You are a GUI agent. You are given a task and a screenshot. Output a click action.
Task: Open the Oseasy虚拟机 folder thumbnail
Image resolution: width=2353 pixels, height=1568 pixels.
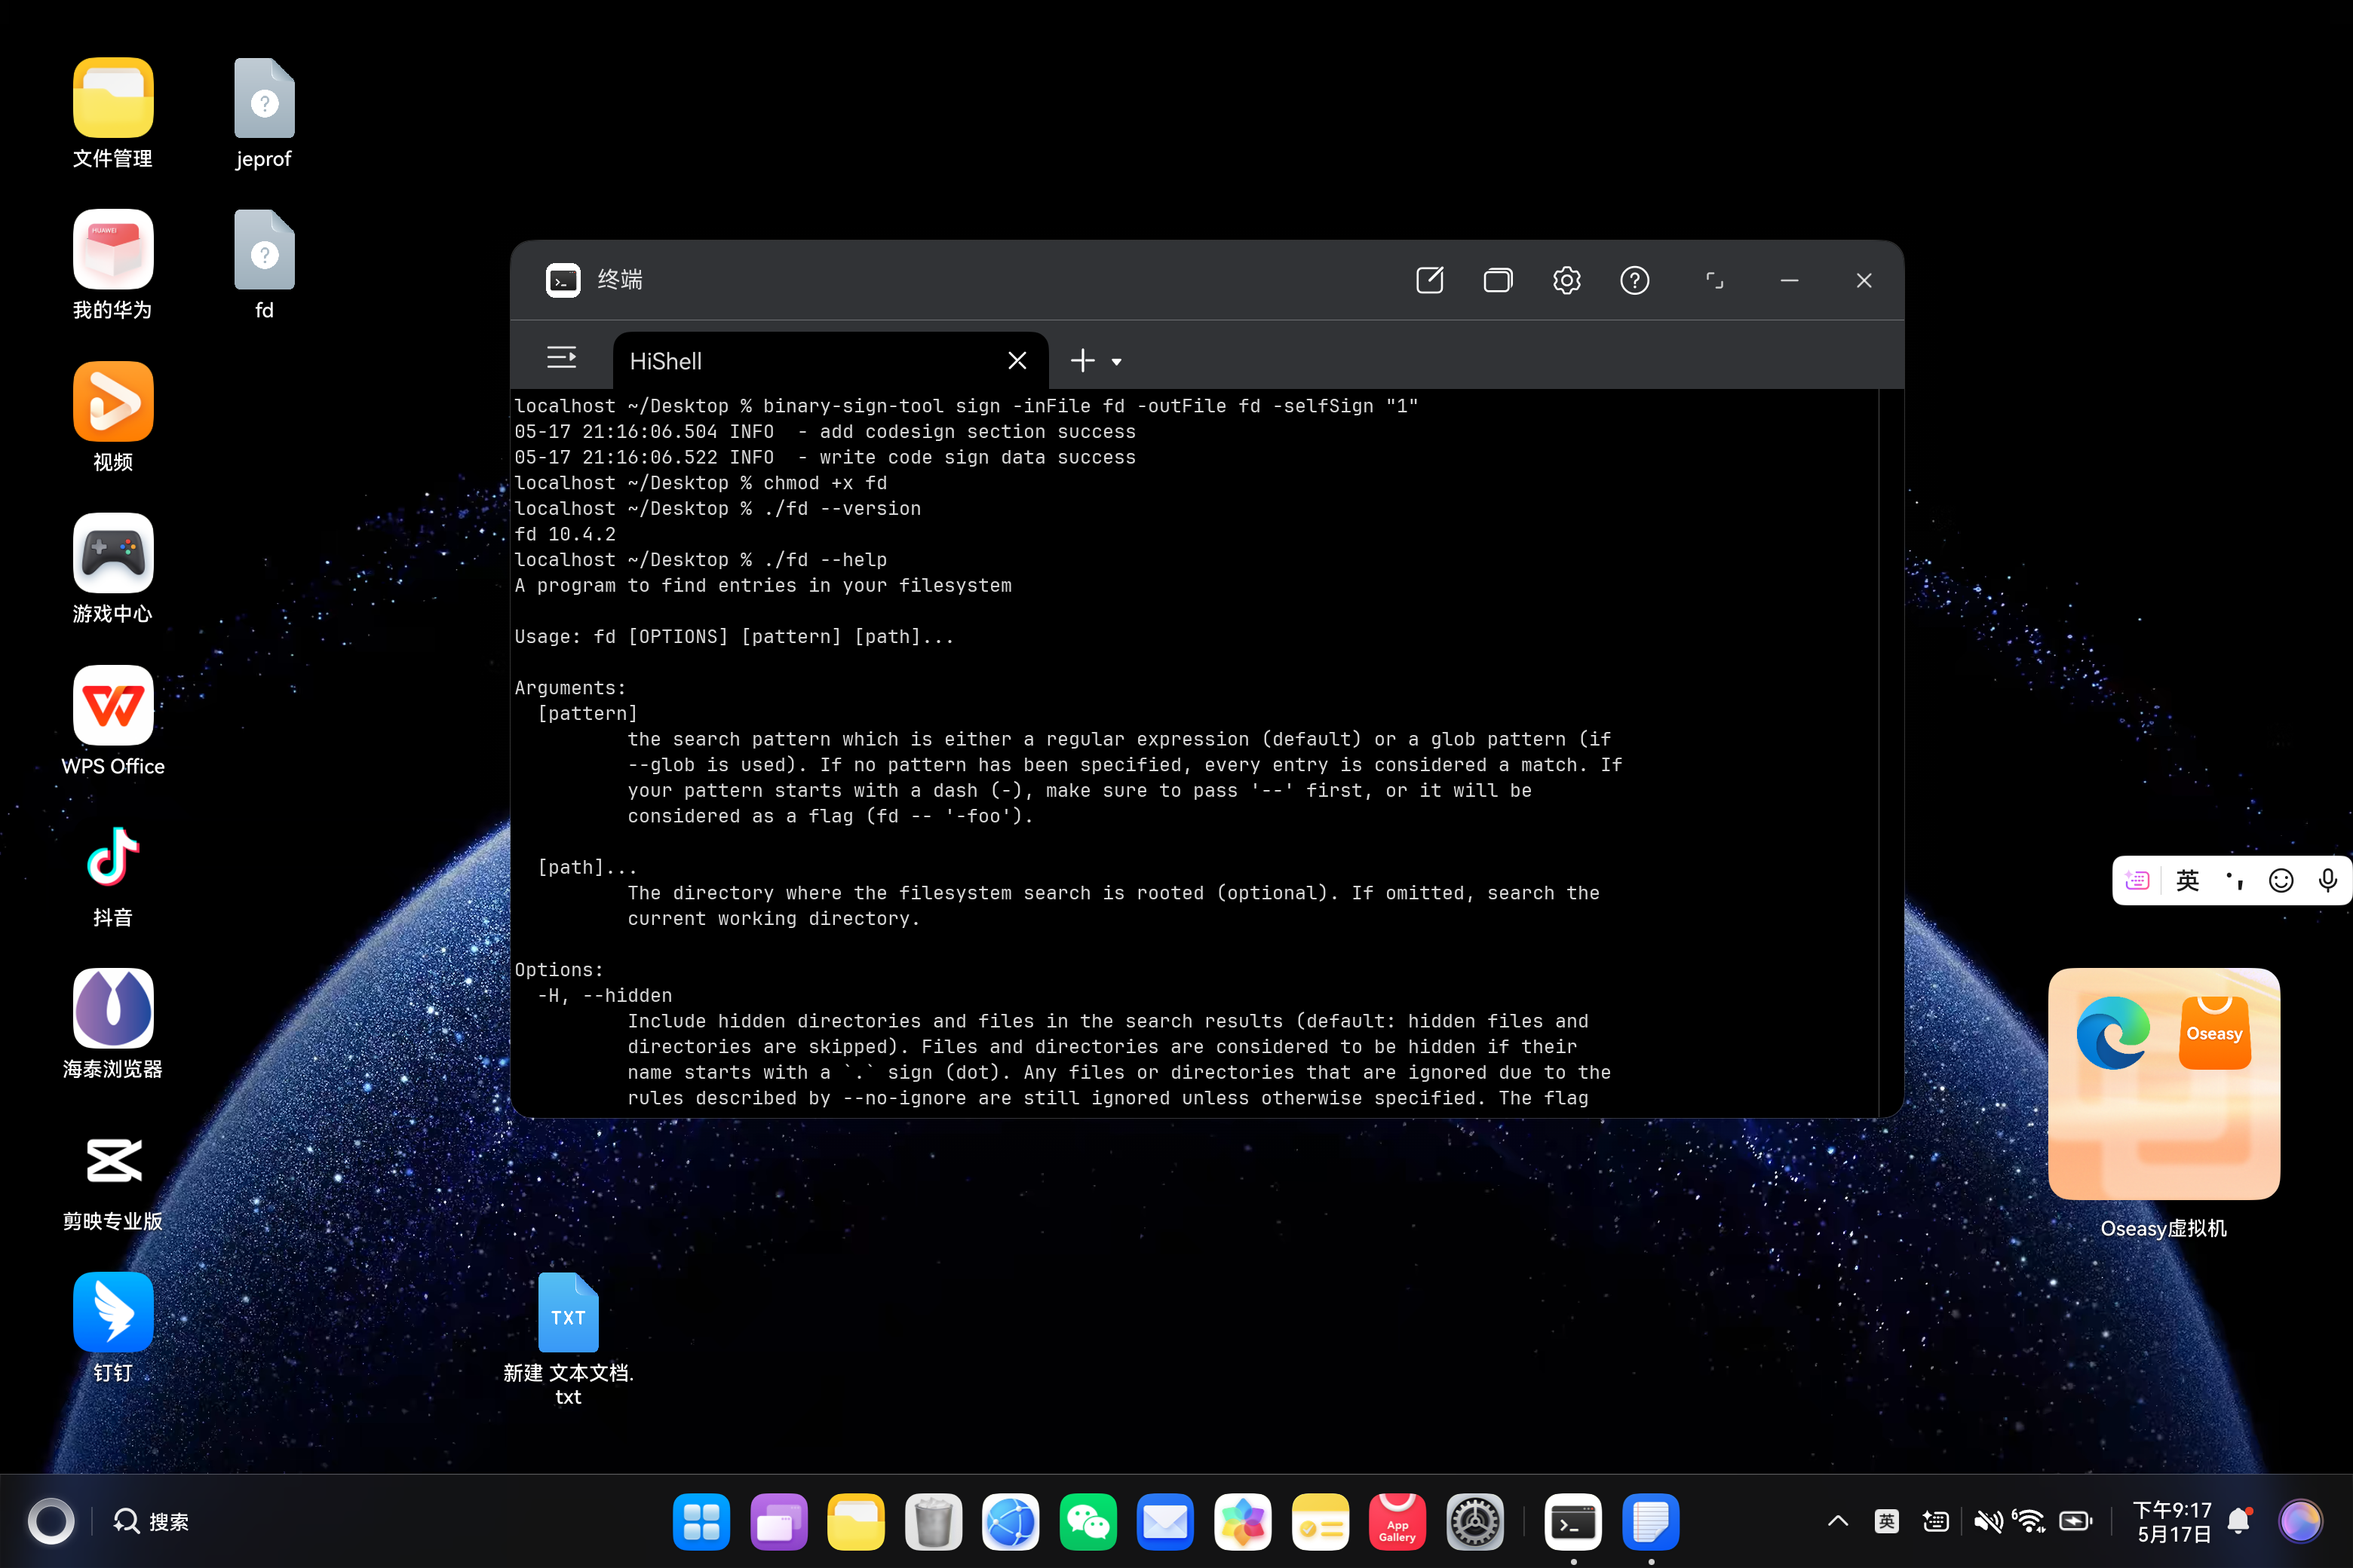pyautogui.click(x=2164, y=1084)
